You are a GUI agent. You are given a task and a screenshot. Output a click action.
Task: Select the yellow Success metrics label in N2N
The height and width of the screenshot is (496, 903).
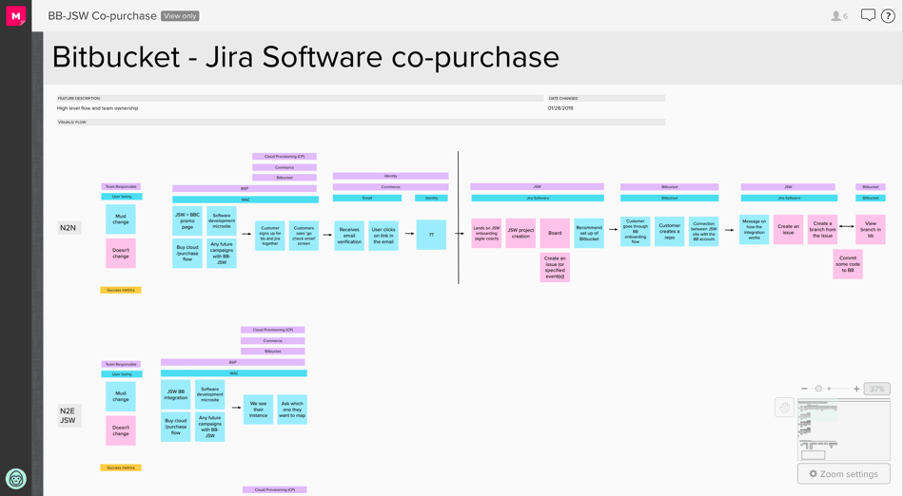121,290
